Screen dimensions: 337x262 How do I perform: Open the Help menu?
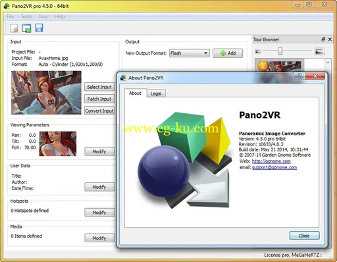59,16
